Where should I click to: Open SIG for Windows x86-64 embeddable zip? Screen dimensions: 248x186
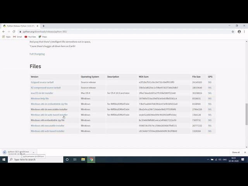[x=210, y=104]
